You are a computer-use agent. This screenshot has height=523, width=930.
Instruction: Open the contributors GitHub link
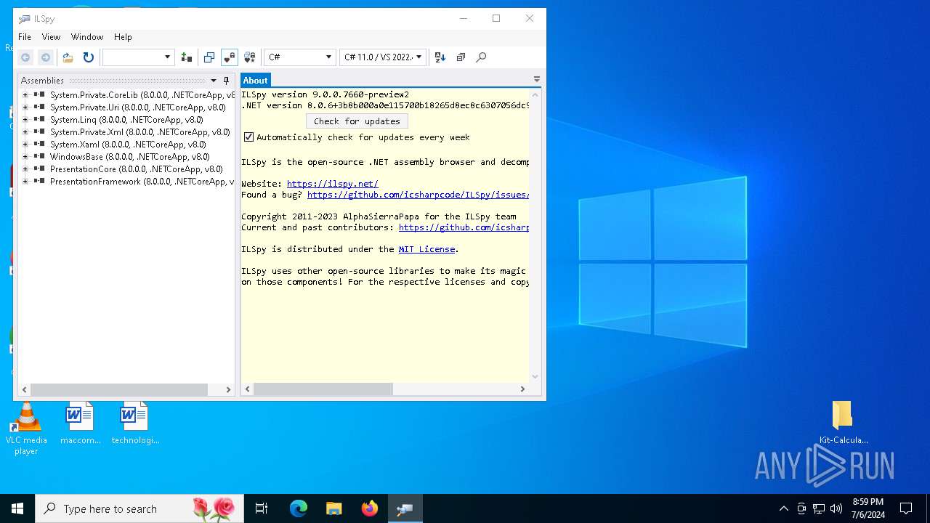click(464, 227)
